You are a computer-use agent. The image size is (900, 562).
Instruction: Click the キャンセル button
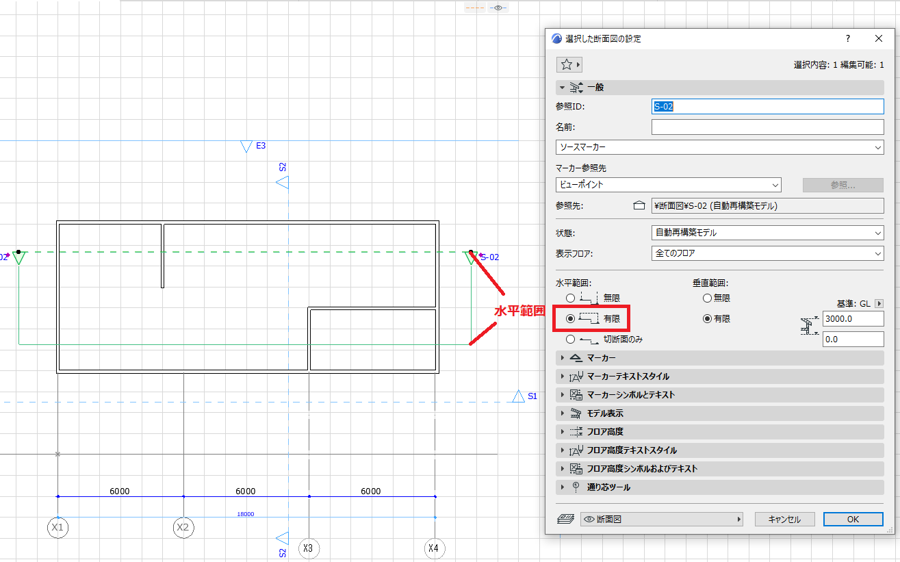pos(784,520)
